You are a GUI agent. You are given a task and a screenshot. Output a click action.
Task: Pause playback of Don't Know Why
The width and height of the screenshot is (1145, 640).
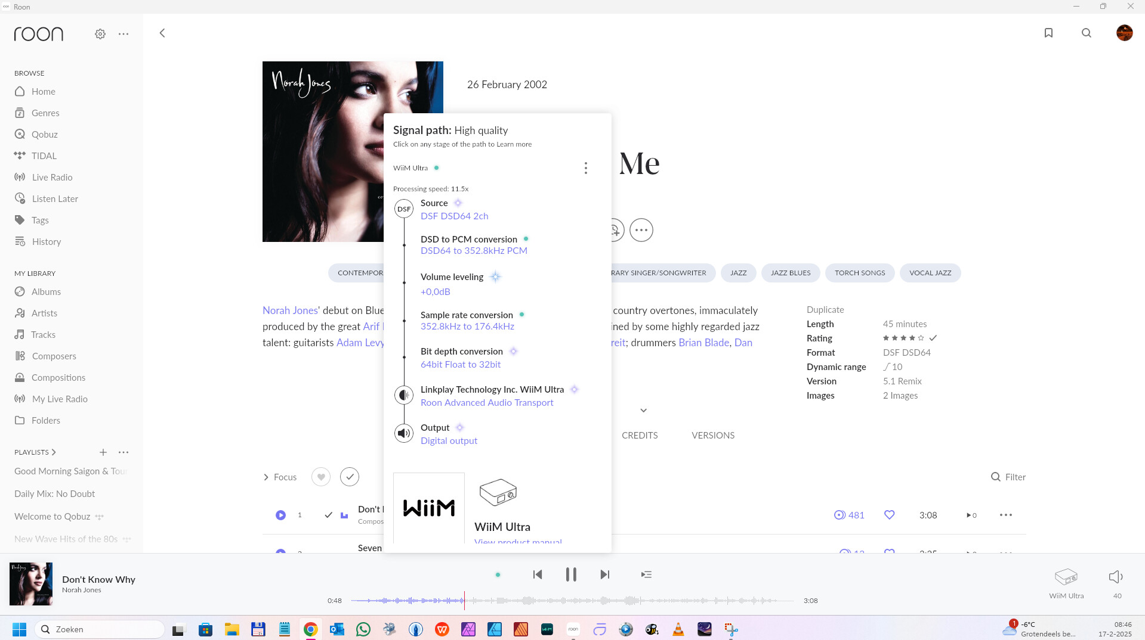click(571, 574)
